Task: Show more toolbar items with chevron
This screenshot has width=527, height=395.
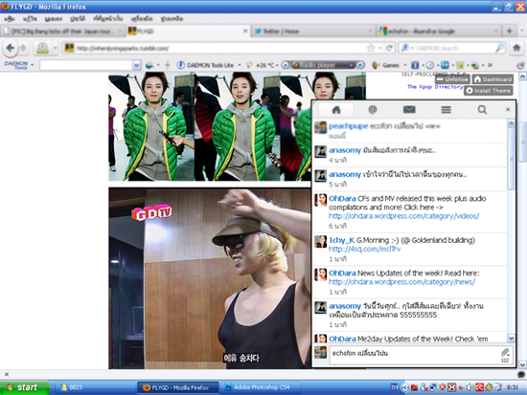Action: click(x=491, y=65)
